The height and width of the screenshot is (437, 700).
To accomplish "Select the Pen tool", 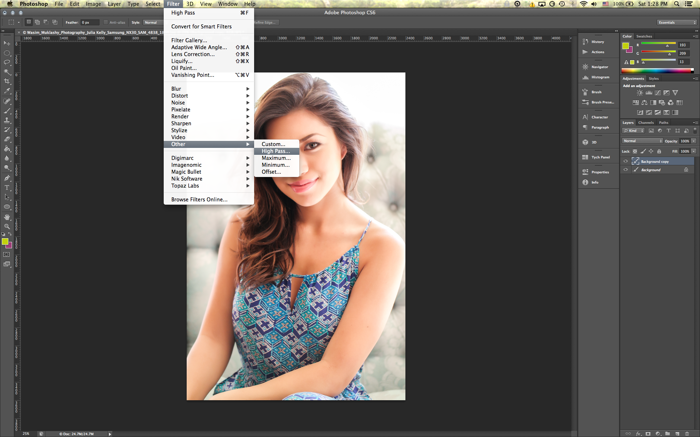I will click(7, 178).
